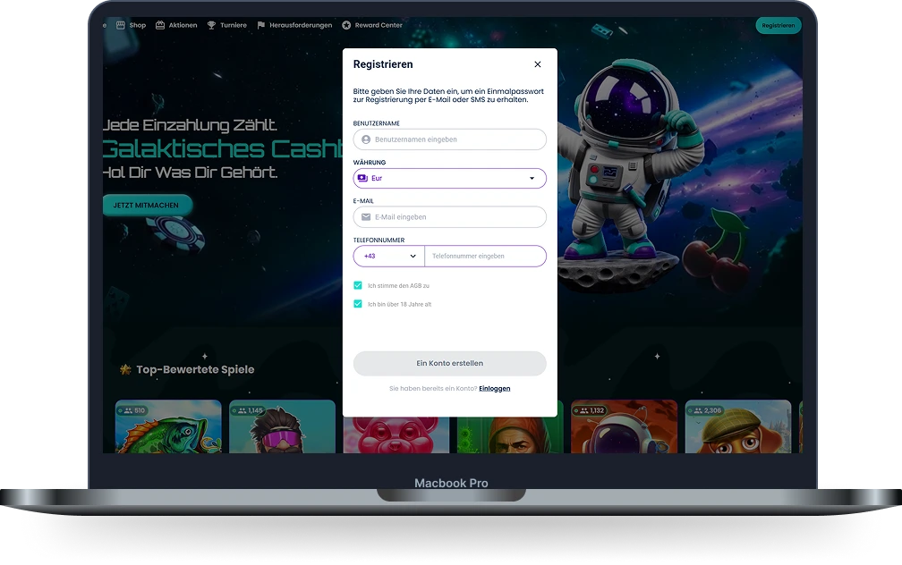Open the hooded man game thumbnail
Image resolution: width=902 pixels, height=565 pixels.
coord(510,435)
